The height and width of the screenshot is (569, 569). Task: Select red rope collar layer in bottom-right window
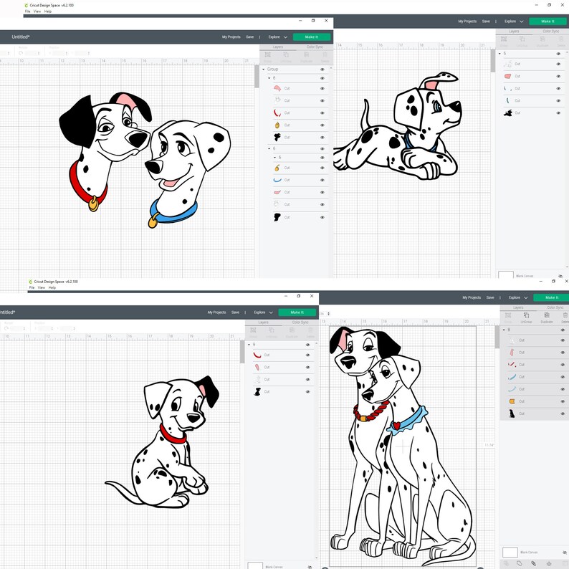[x=512, y=364]
